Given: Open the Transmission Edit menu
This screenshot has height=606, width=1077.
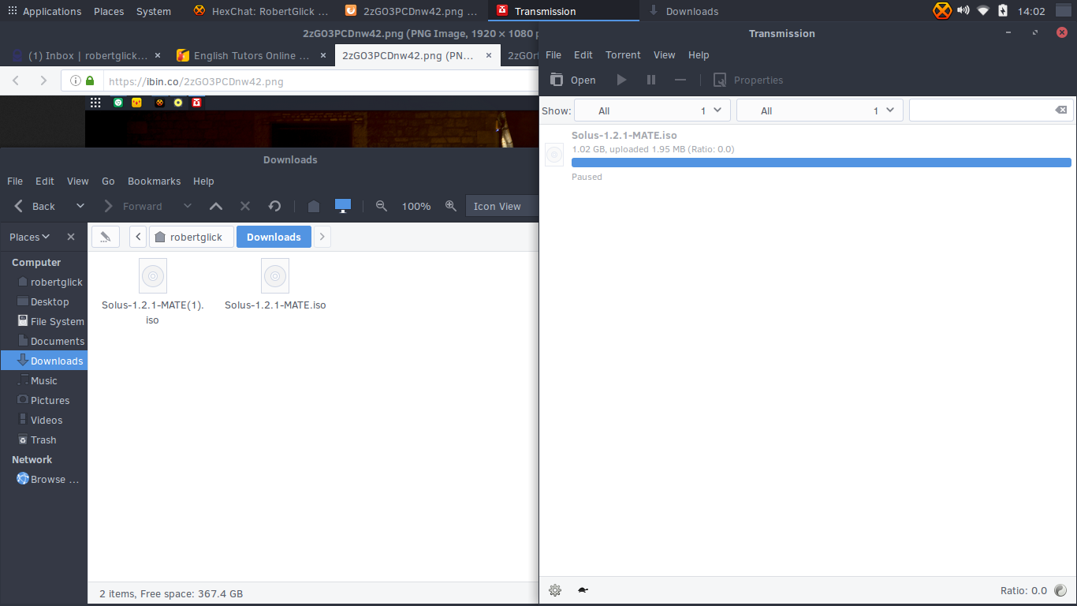Looking at the screenshot, I should click(x=583, y=55).
